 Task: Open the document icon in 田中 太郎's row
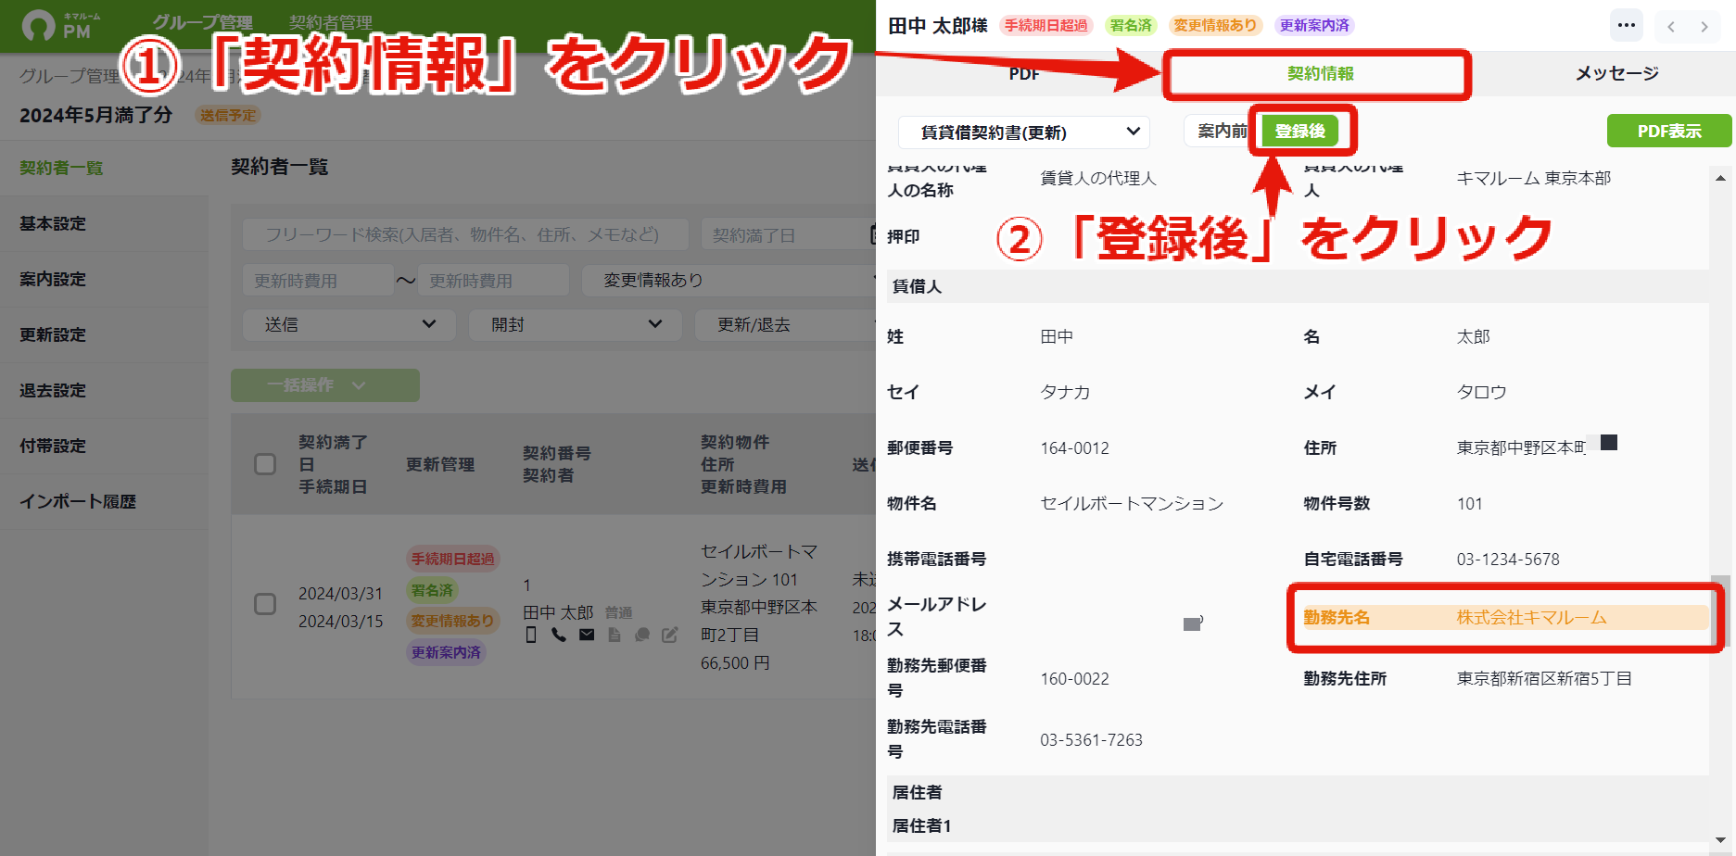614,635
